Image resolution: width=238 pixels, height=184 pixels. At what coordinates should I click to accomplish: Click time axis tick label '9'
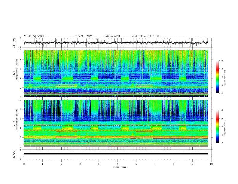[192, 164]
